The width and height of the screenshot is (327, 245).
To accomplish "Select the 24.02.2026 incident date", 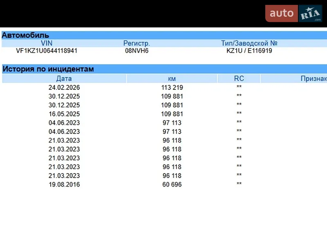I will [x=64, y=87].
